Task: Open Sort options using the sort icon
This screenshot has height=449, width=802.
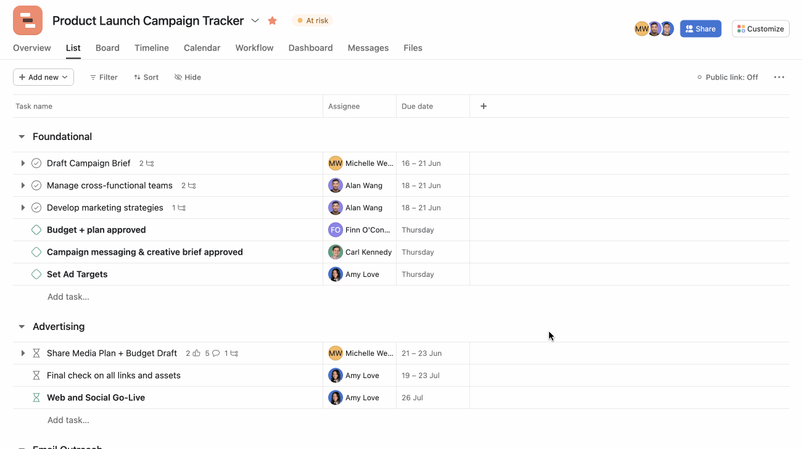Action: pyautogui.click(x=137, y=77)
